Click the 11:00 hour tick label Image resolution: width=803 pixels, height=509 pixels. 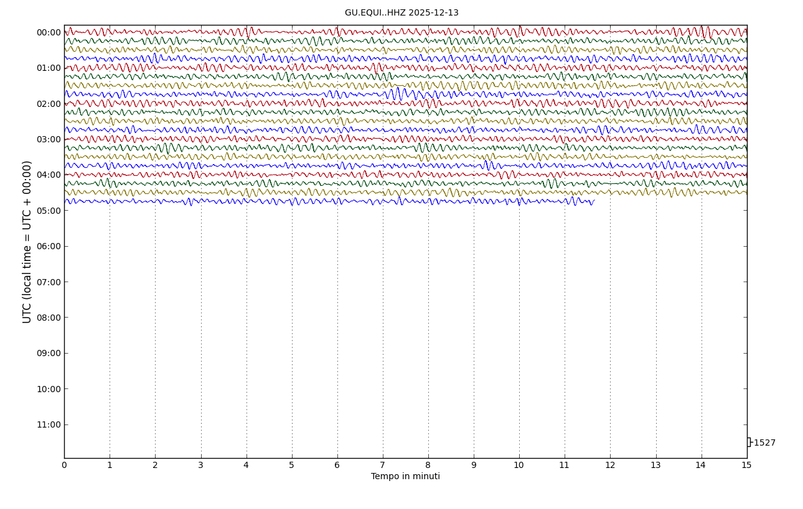point(49,425)
